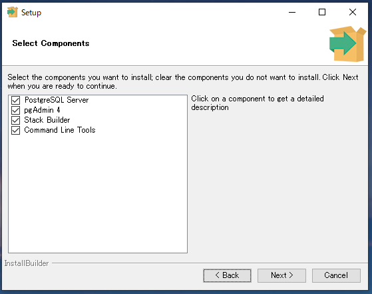This screenshot has width=372, height=294.
Task: Minimize the Setup window
Action: click(292, 12)
